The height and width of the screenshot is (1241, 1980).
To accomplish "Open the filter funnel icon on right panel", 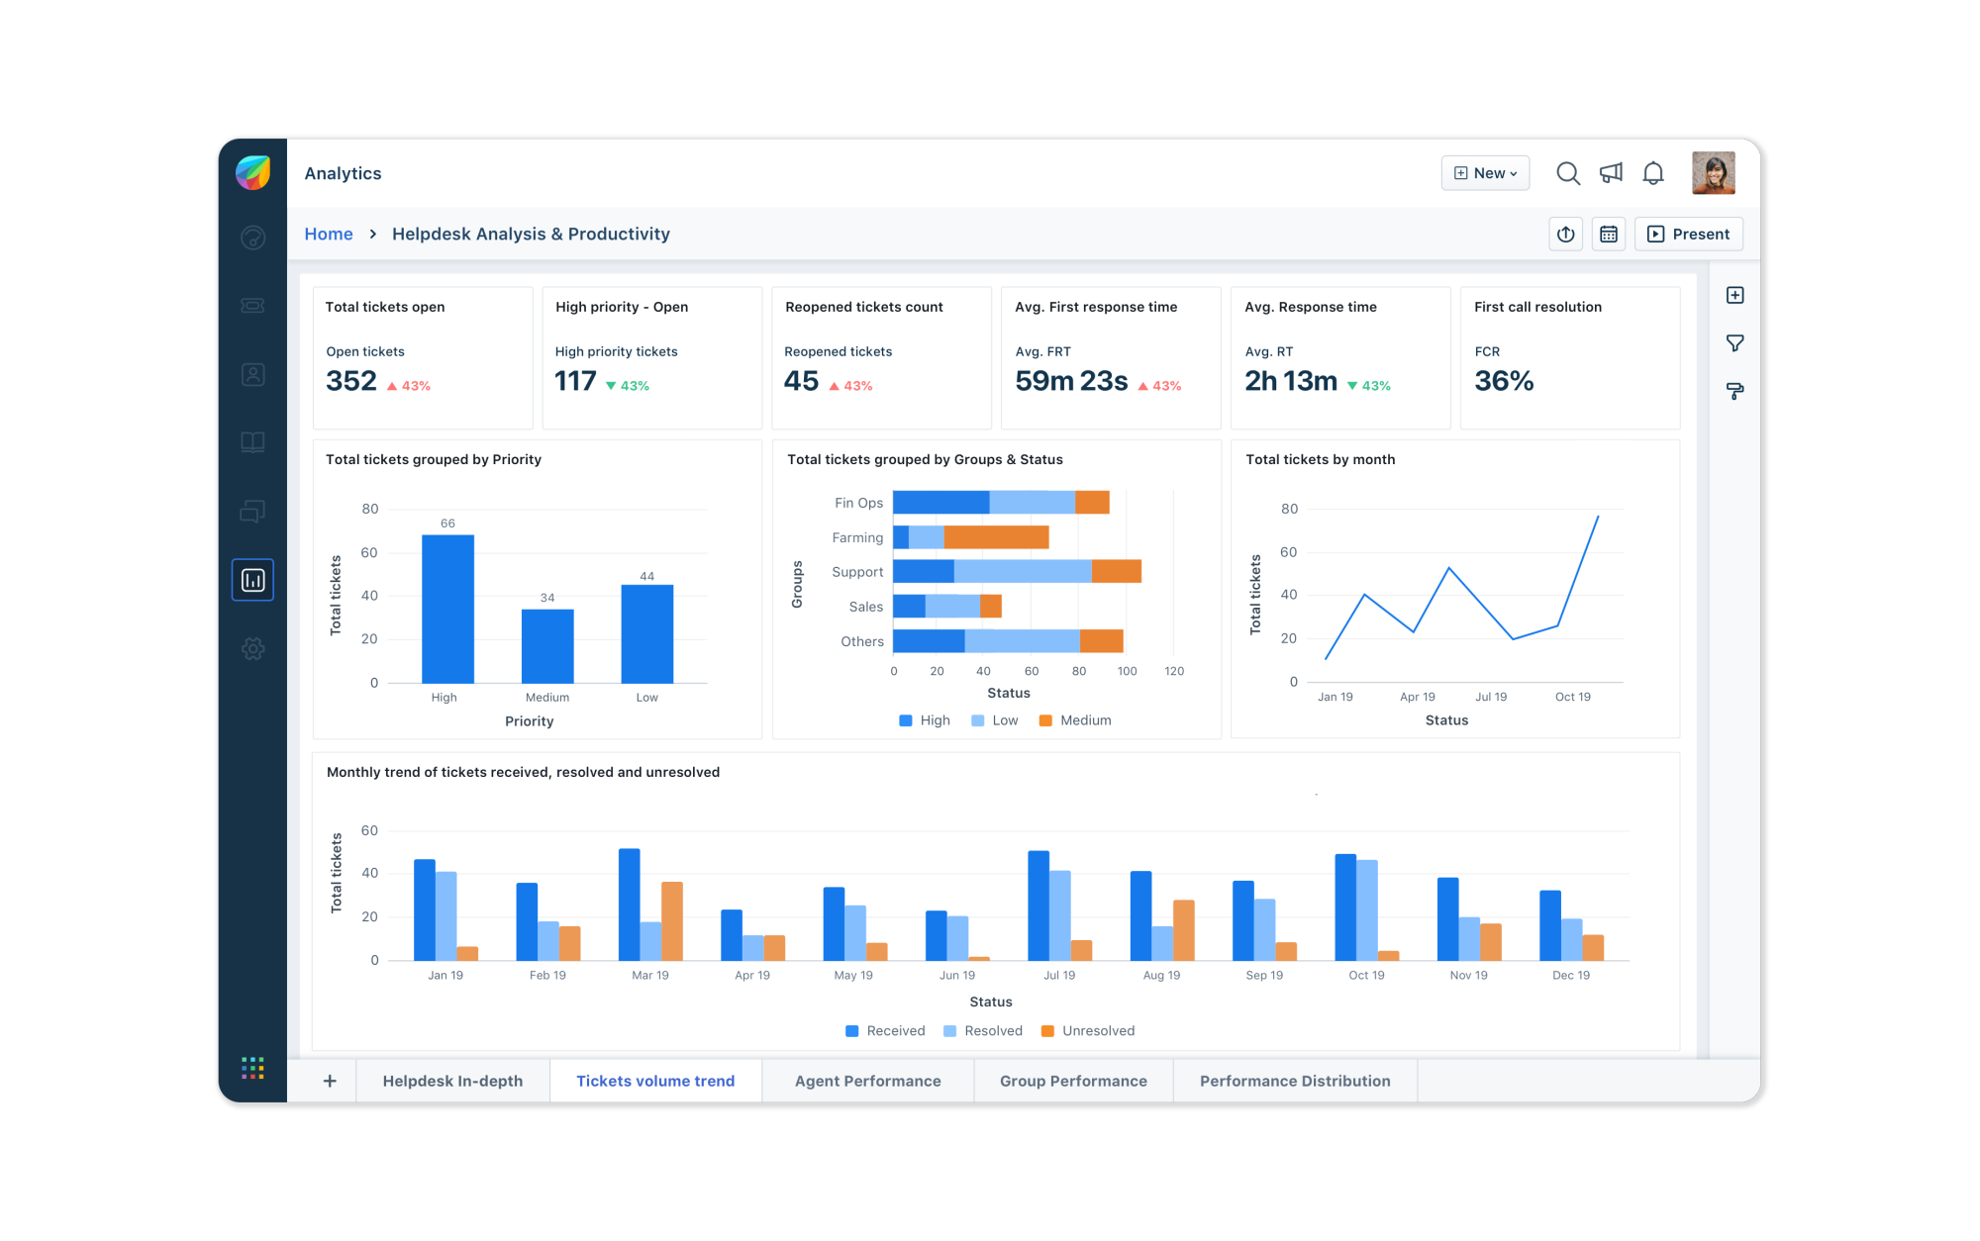I will [1735, 342].
